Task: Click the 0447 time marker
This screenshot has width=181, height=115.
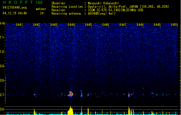Action: tap(123, 25)
